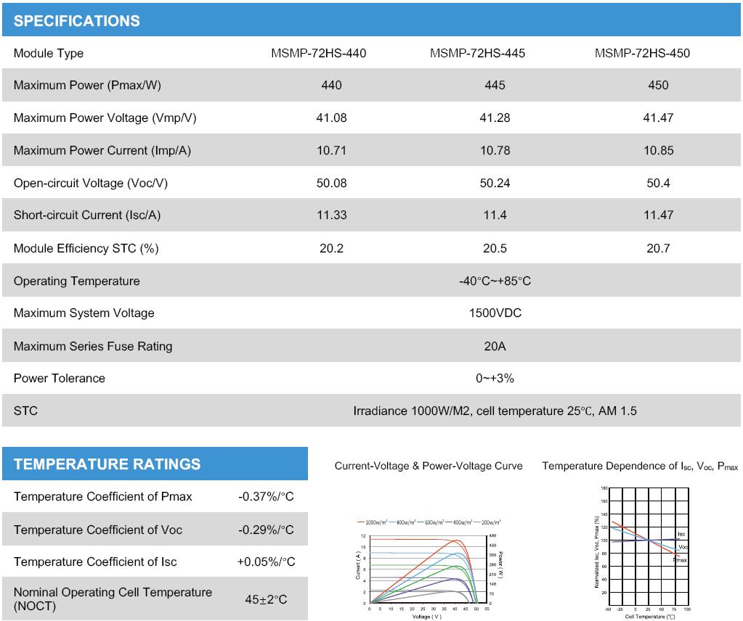The width and height of the screenshot is (743, 621).
Task: Click the Maximum Power (Pmax/W) row label
Action: tap(87, 85)
